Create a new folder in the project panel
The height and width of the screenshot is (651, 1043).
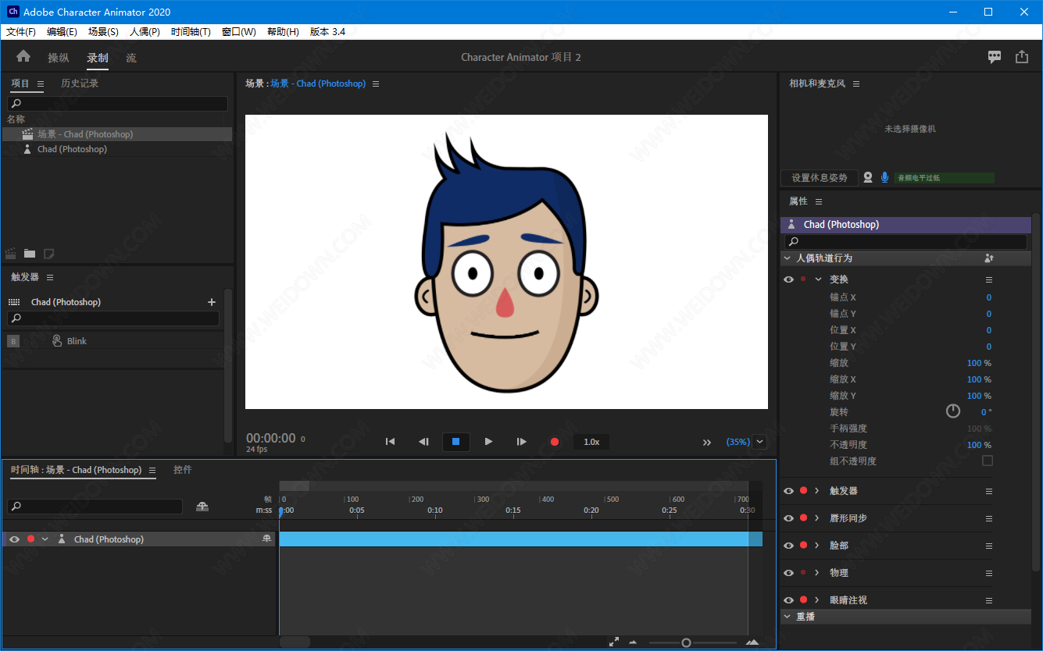pos(30,254)
